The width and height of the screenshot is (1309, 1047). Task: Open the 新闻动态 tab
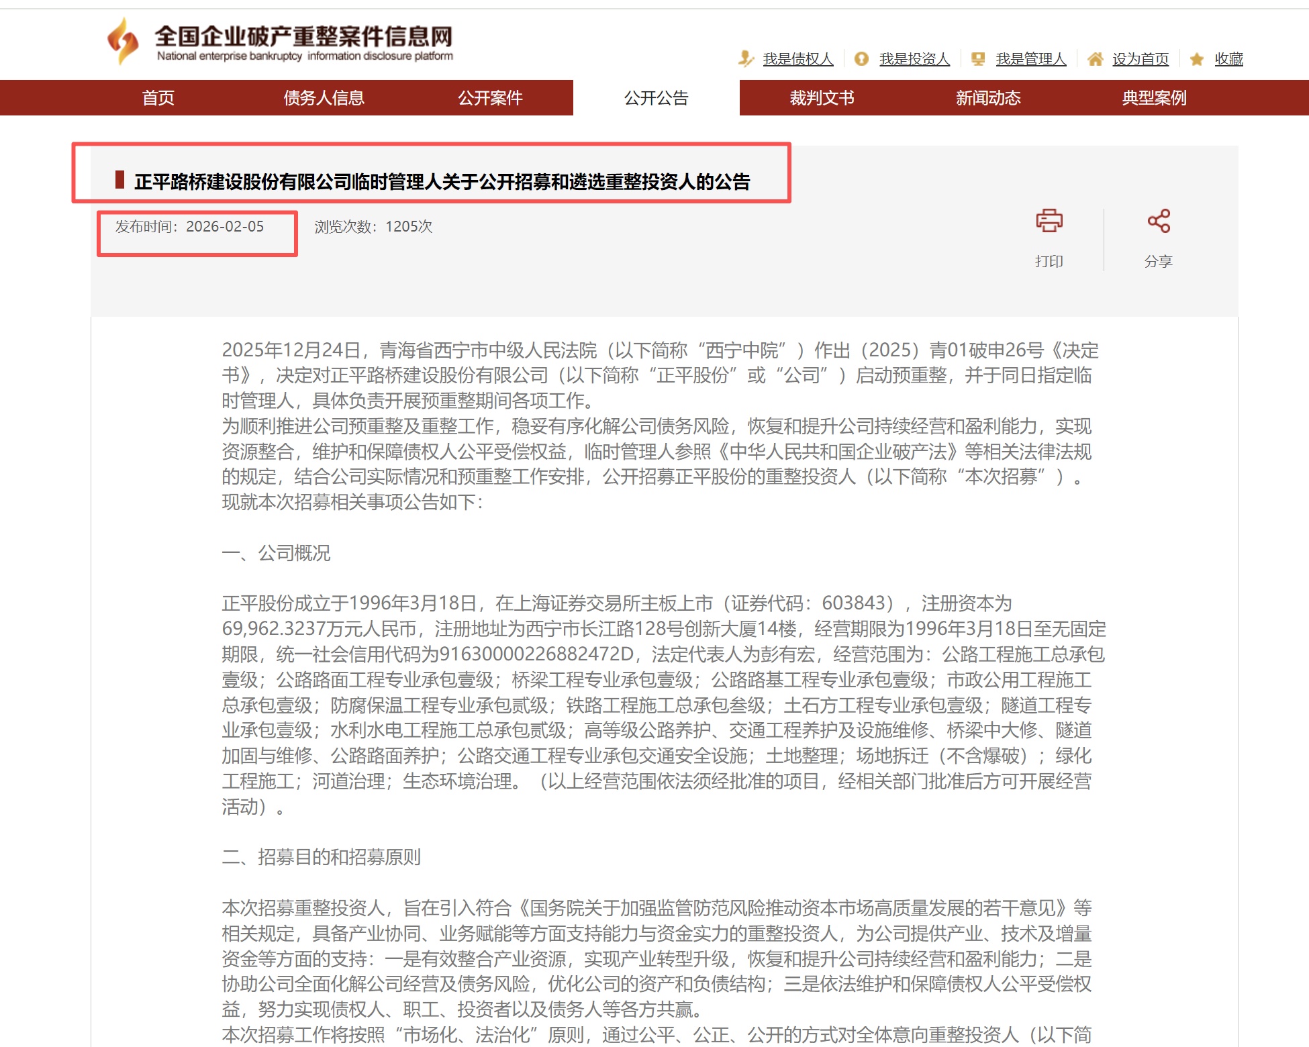tap(988, 98)
